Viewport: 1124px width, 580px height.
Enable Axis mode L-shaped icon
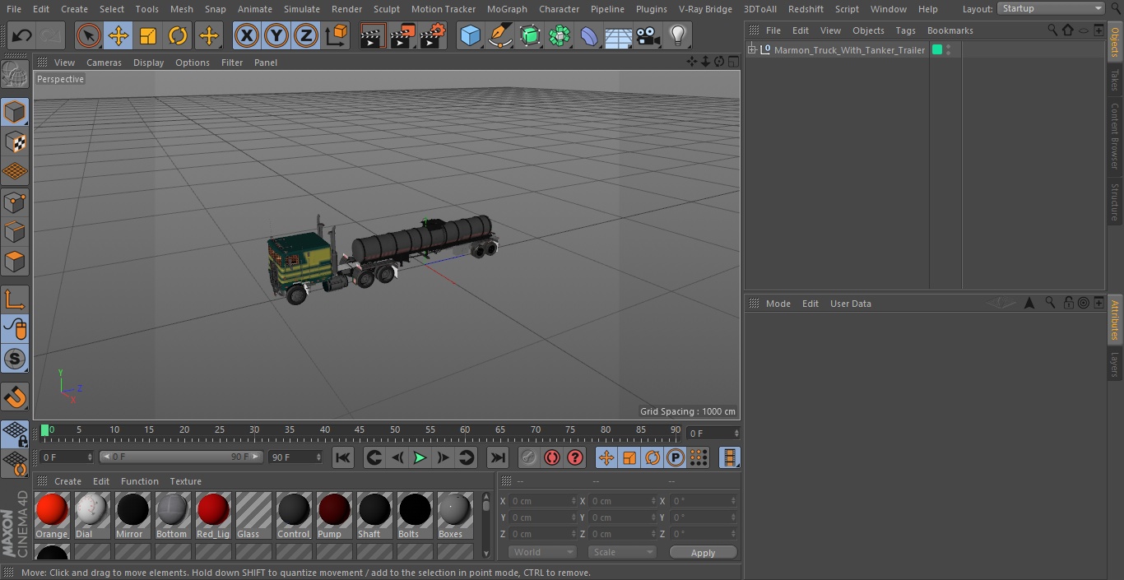click(15, 299)
